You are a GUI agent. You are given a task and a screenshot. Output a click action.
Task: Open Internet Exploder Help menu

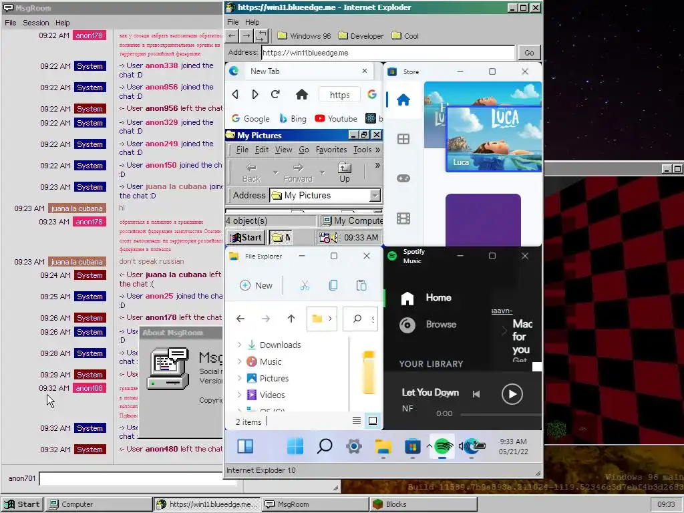252,22
